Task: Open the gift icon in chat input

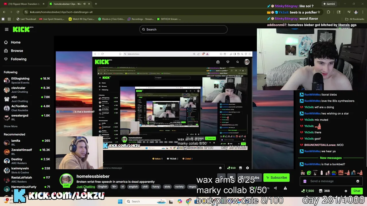Action: point(305,181)
